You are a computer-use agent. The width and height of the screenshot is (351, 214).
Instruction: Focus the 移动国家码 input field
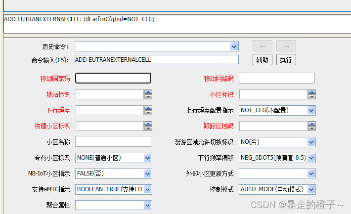[113, 78]
